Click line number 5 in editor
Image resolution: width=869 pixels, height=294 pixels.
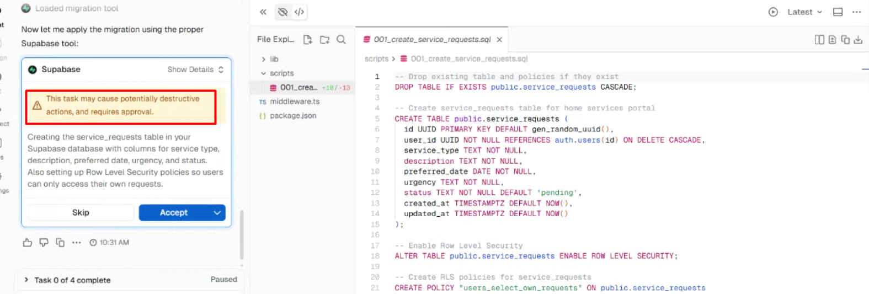coord(377,119)
